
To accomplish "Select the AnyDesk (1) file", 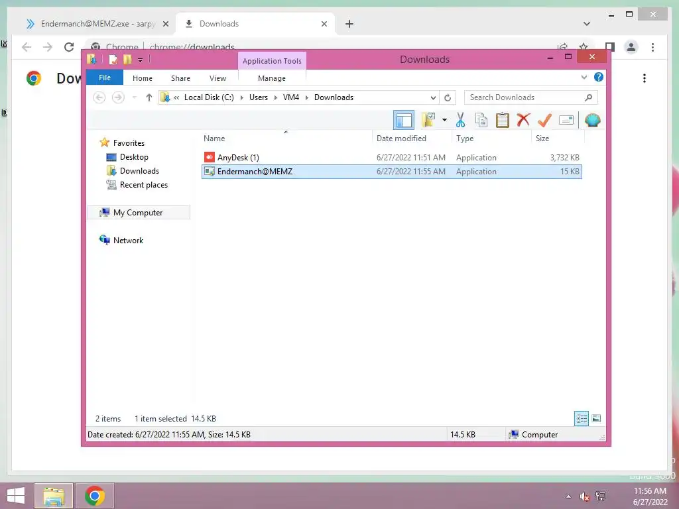I will click(x=392, y=158).
